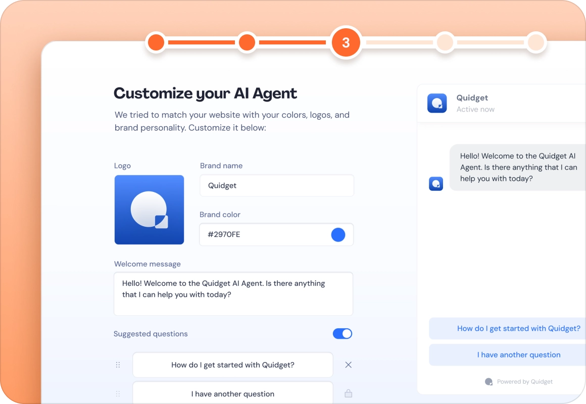Click the fourth step circle on the progress bar
The image size is (586, 404).
tap(445, 42)
